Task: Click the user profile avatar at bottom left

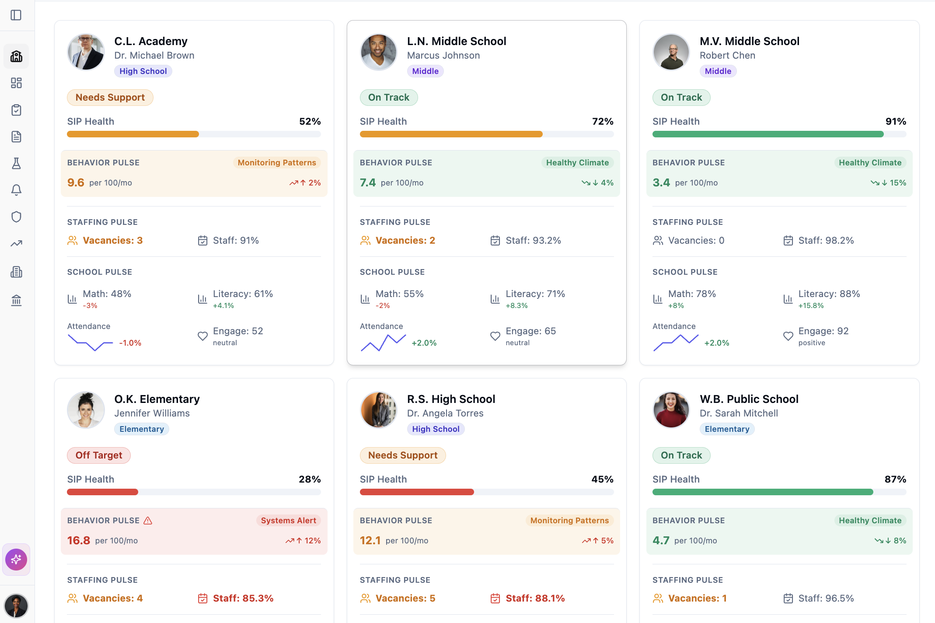Action: (x=16, y=605)
